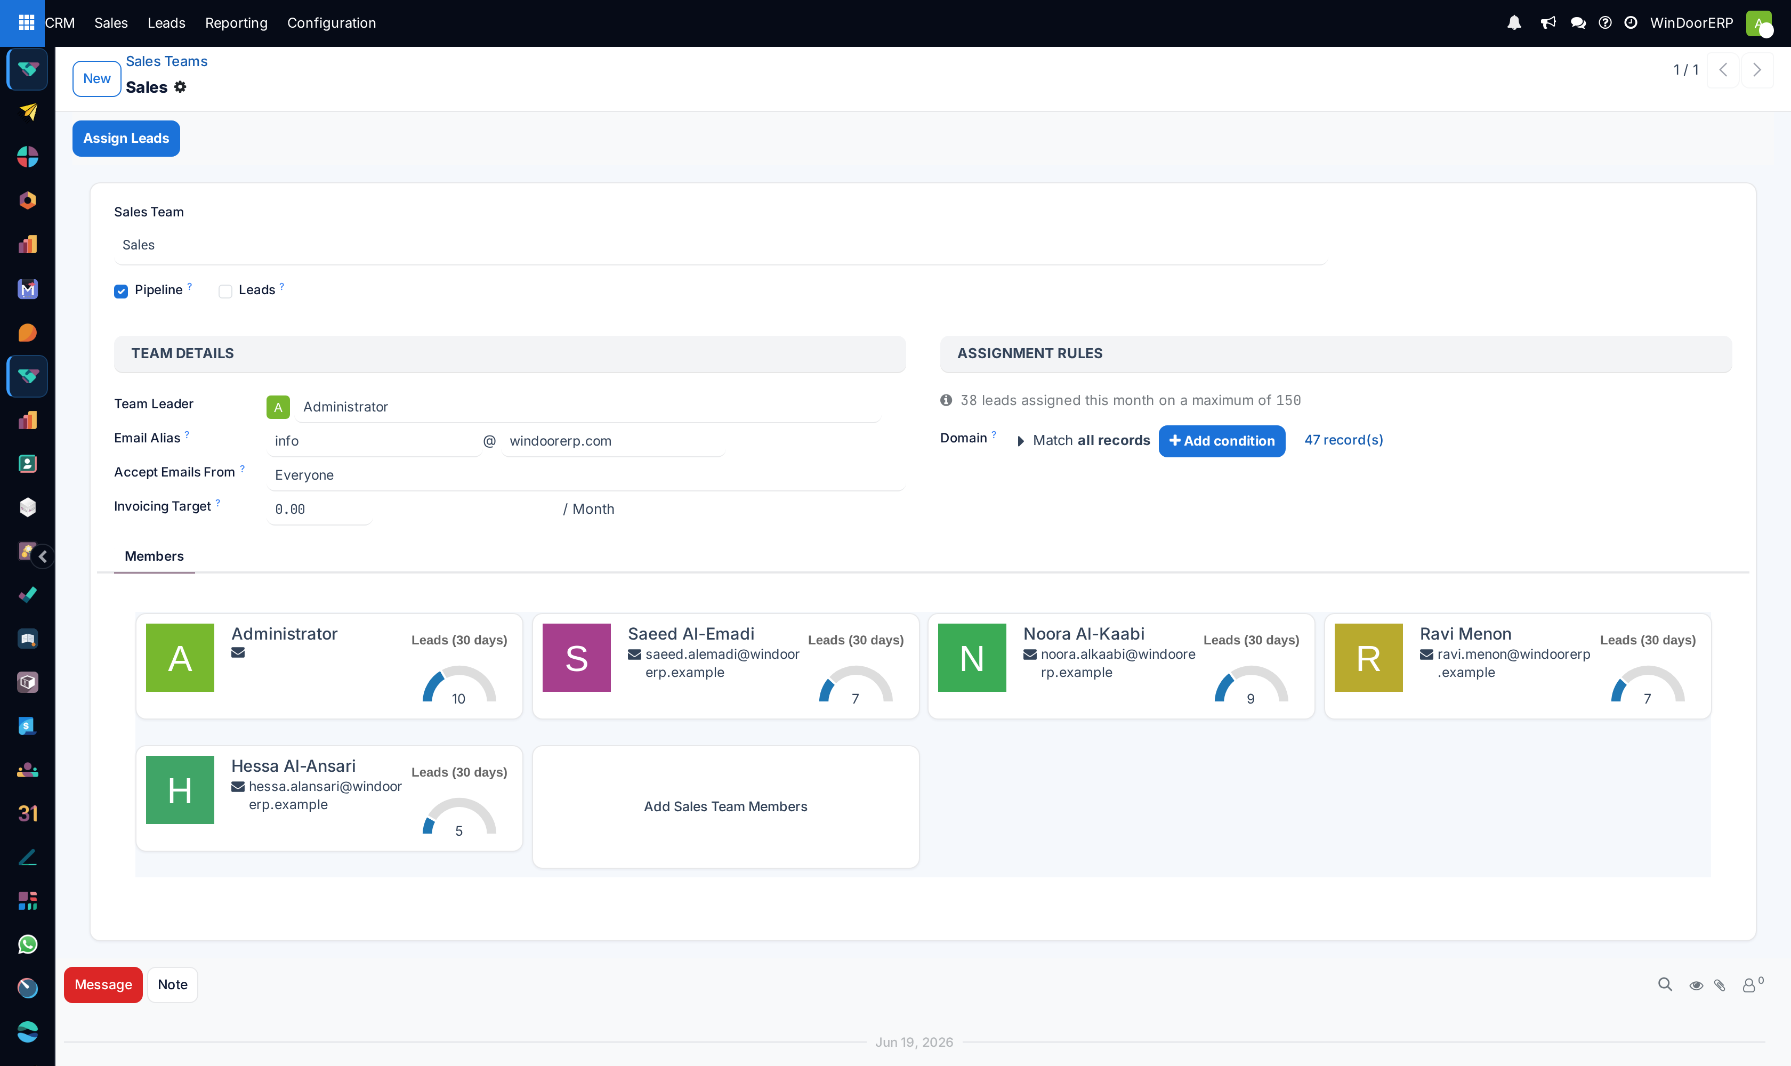
Task: Open the checkmark to-do app in sidebar
Action: [27, 595]
